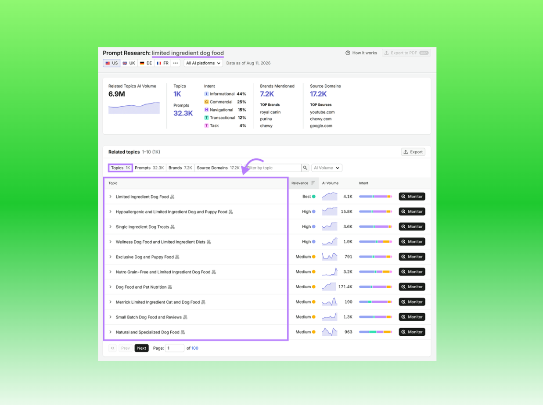The height and width of the screenshot is (405, 543).
Task: Click trend sparkline for the 171.4K volume row
Action: pos(329,287)
